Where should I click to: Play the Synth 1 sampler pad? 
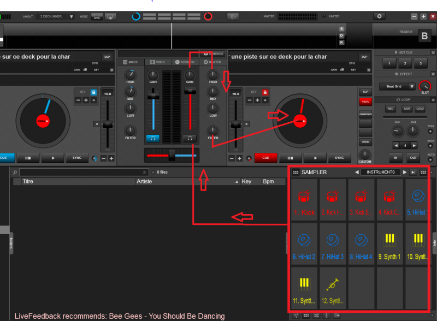[389, 244]
